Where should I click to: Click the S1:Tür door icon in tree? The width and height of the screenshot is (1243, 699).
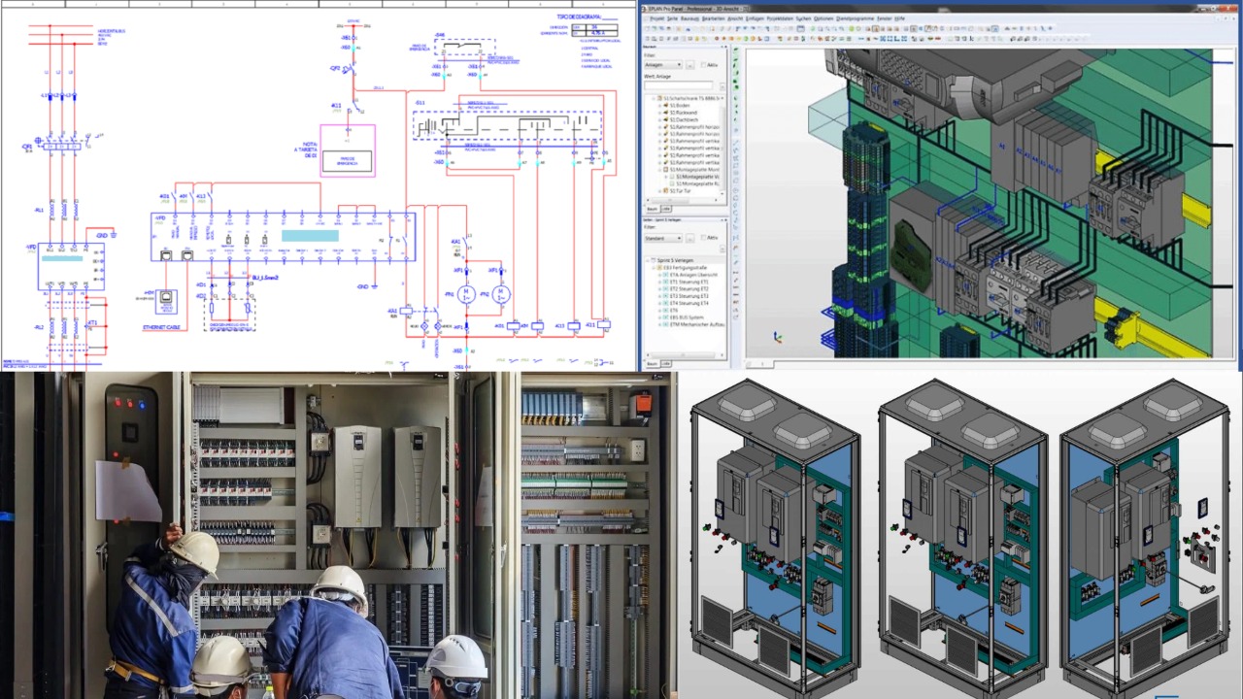[667, 191]
